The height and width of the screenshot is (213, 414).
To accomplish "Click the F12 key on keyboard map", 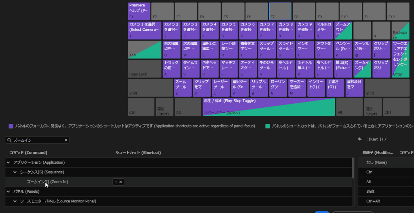I will [398, 11].
